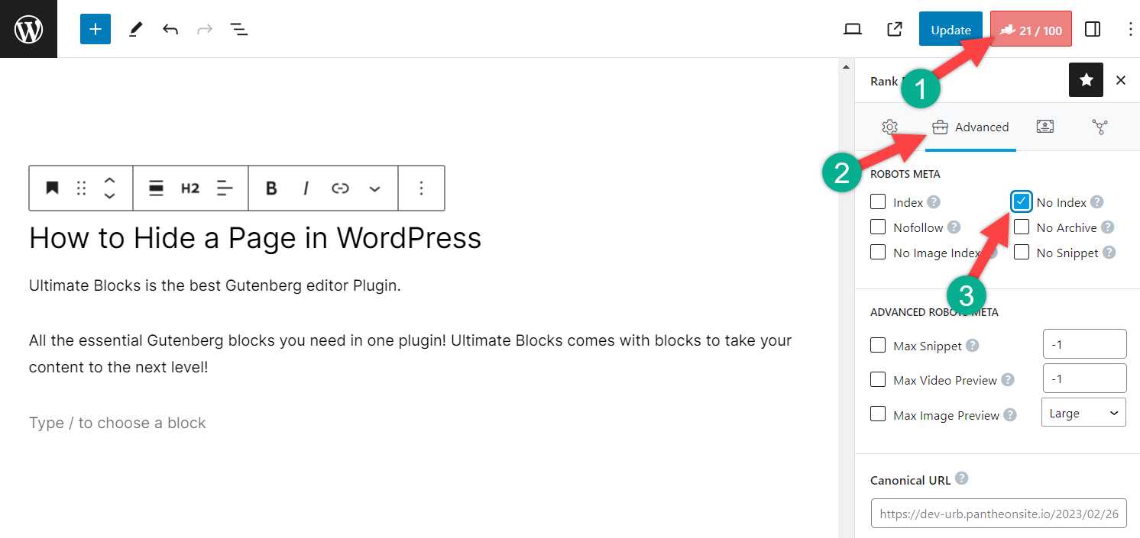Screen dimensions: 1140x538
Task: Switch the preview device with laptop icon
Action: point(853,30)
